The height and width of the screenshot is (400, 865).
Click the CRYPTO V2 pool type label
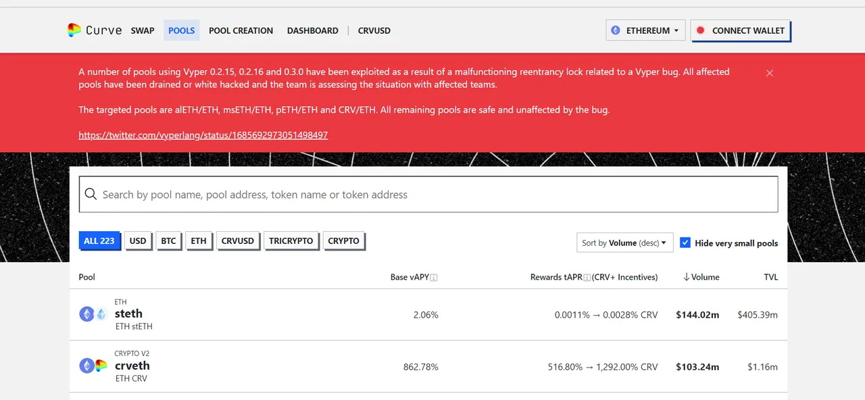[132, 353]
